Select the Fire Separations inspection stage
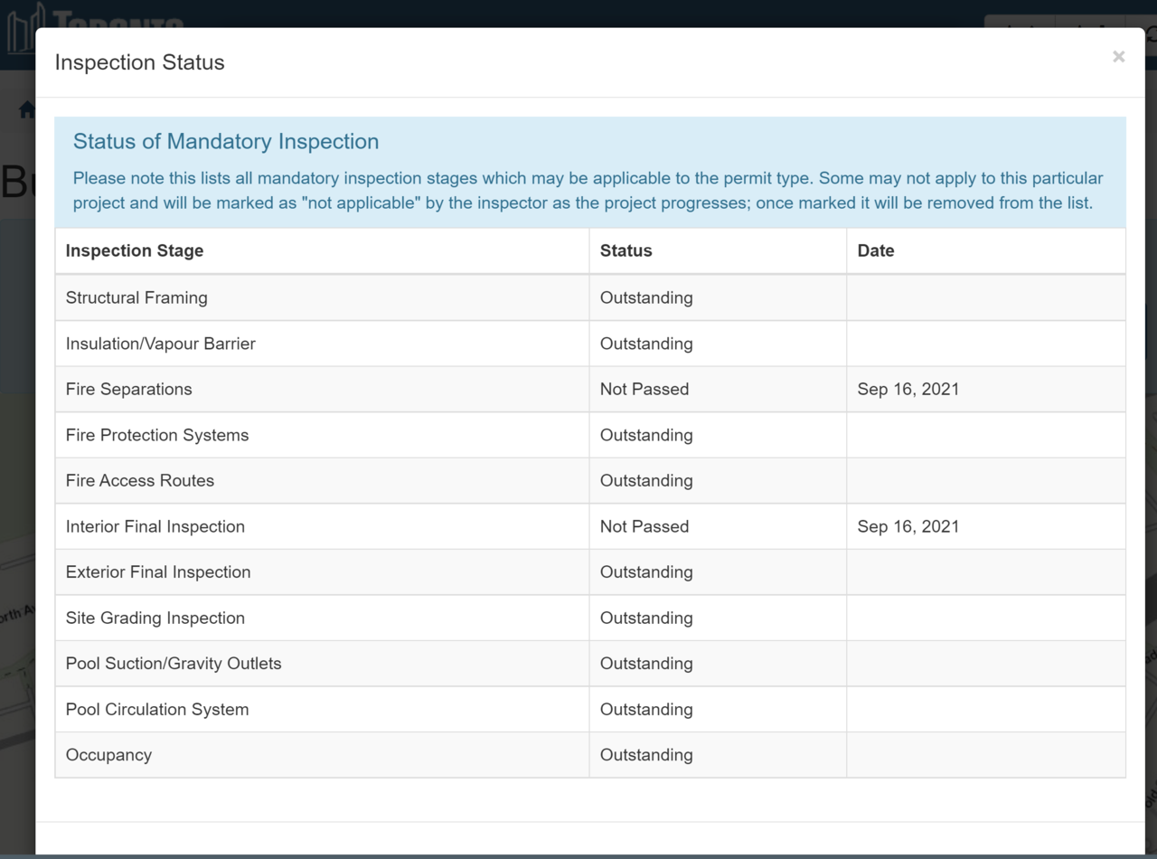 [x=129, y=389]
